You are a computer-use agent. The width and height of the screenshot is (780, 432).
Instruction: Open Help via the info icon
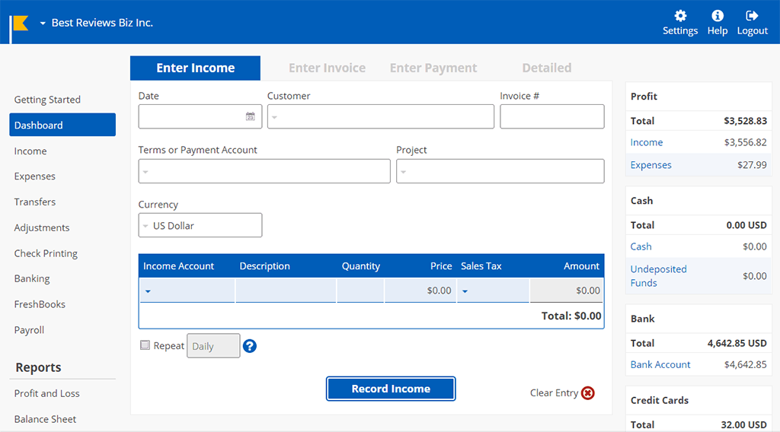pyautogui.click(x=718, y=16)
